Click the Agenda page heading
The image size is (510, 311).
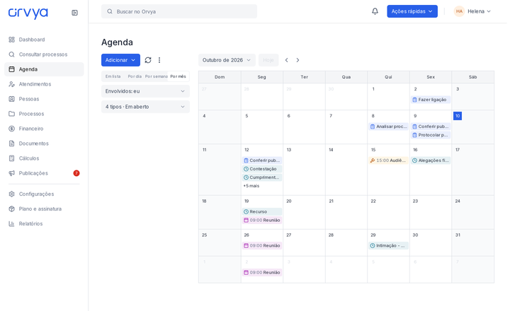coord(117,42)
